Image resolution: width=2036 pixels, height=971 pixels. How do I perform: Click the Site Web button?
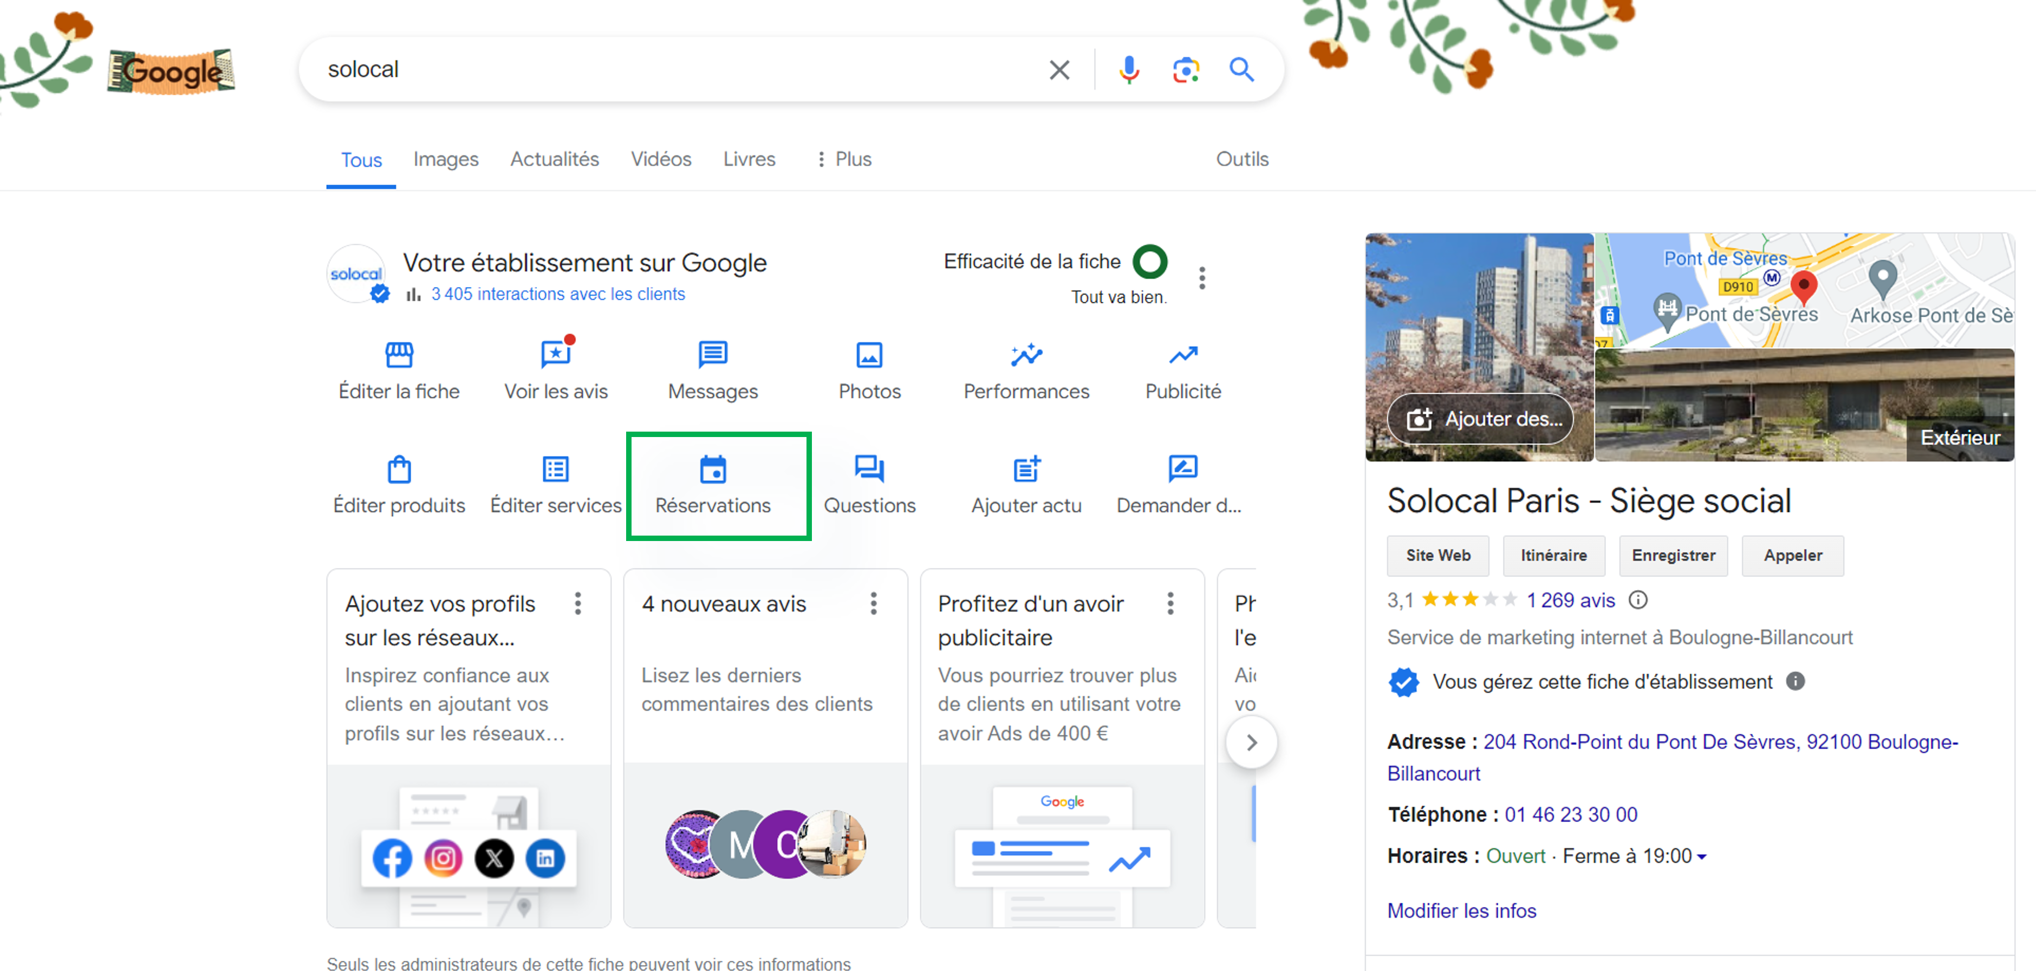(1437, 556)
